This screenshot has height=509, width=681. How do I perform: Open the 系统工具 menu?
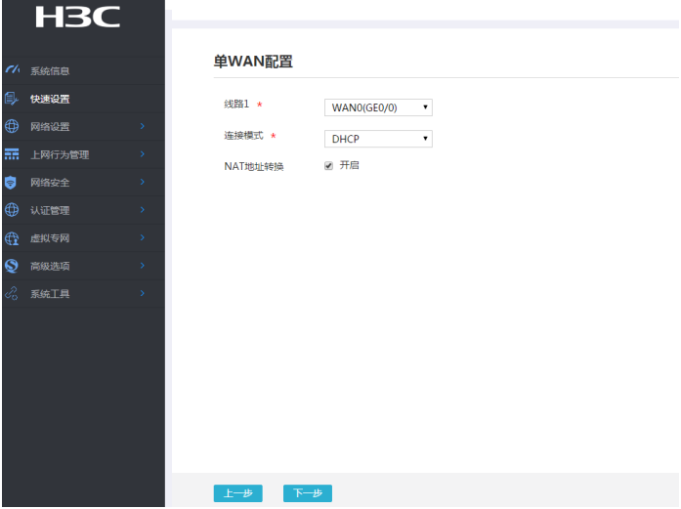click(x=83, y=294)
